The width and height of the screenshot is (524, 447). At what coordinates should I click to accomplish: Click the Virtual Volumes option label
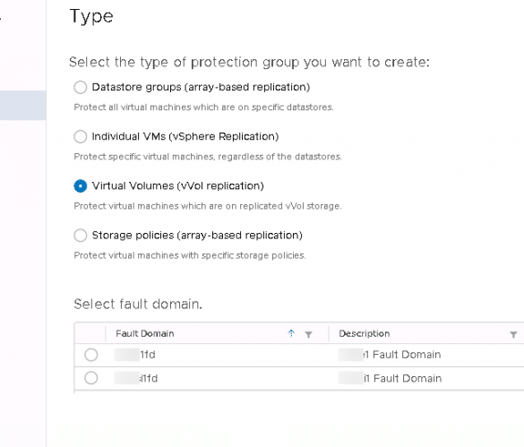tap(177, 186)
